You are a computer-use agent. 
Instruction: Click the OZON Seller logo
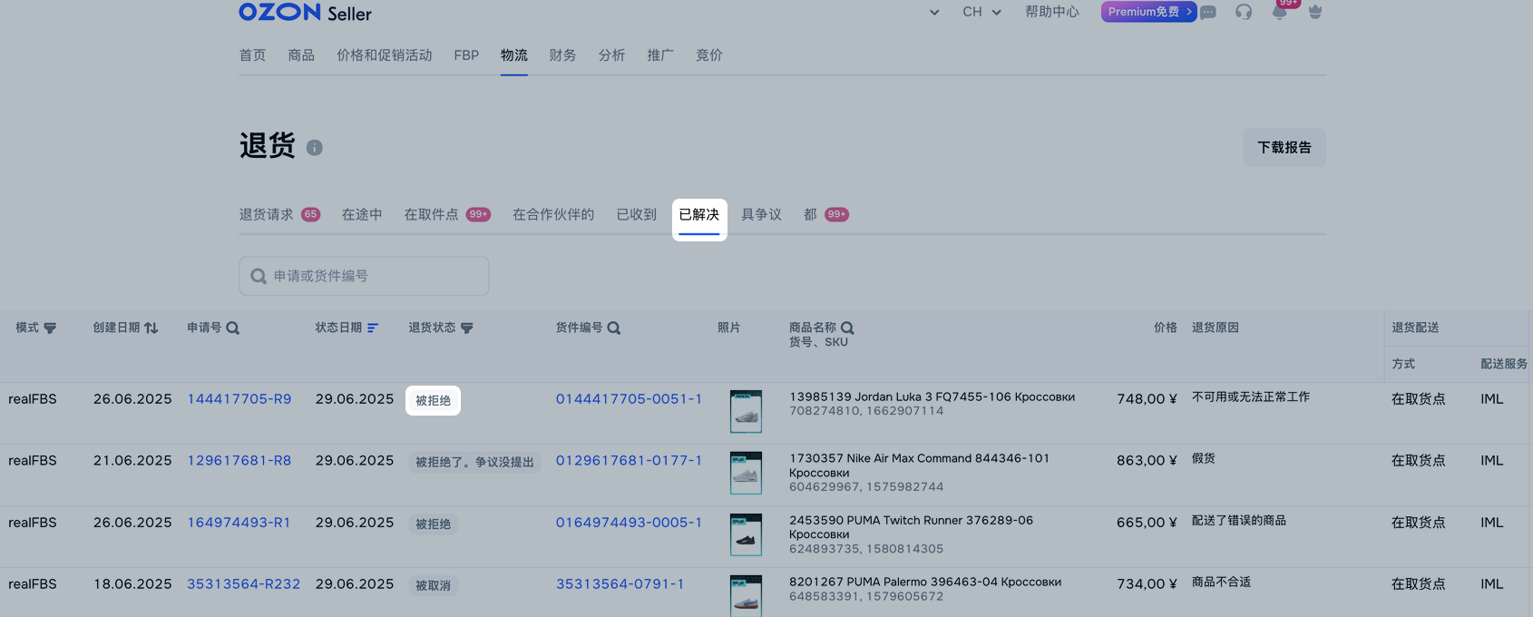tap(305, 12)
